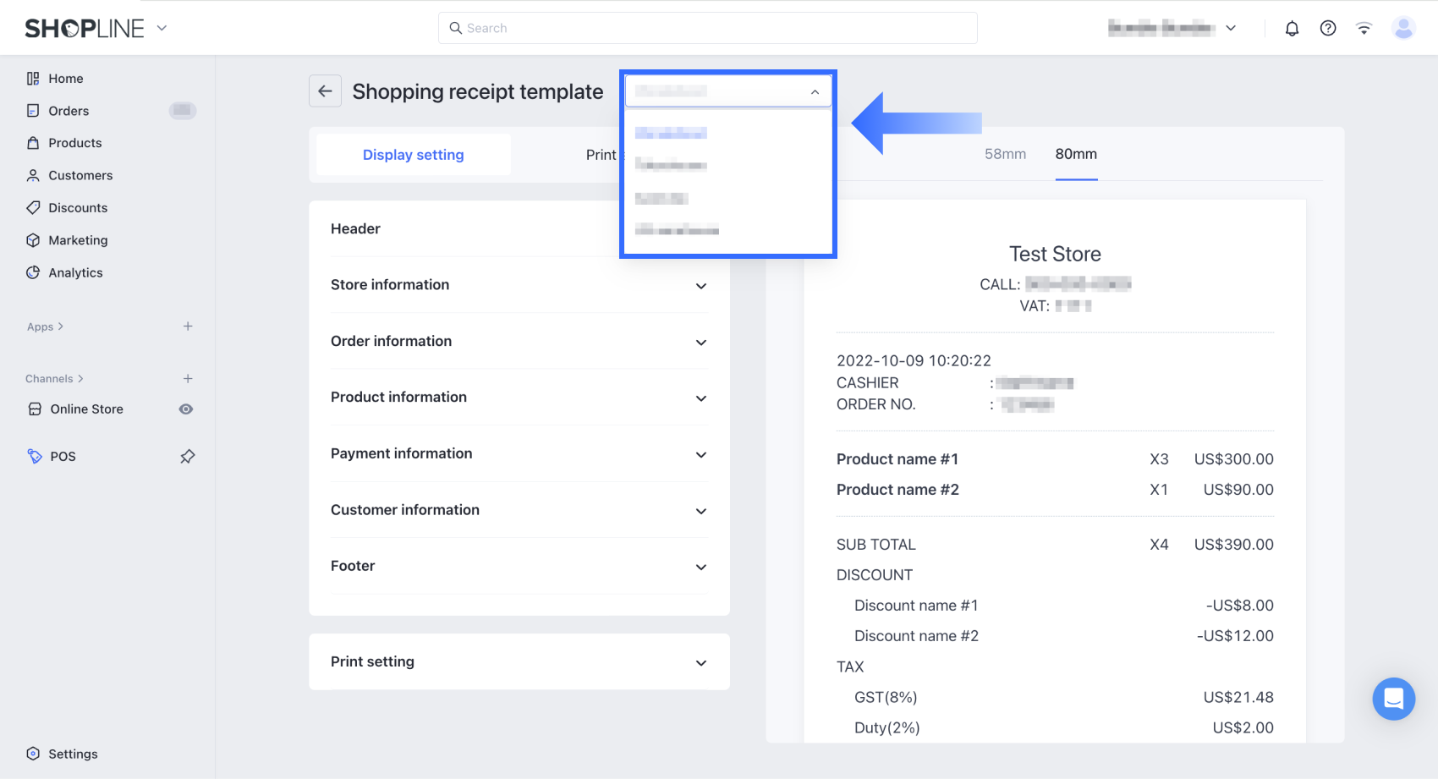Screen dimensions: 1438x779
Task: Select the Display setting tab
Action: [413, 155]
